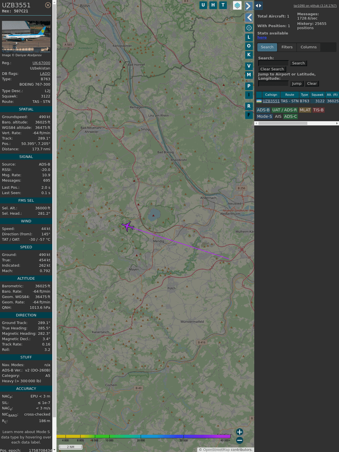Click the U map toggle button

203,5
